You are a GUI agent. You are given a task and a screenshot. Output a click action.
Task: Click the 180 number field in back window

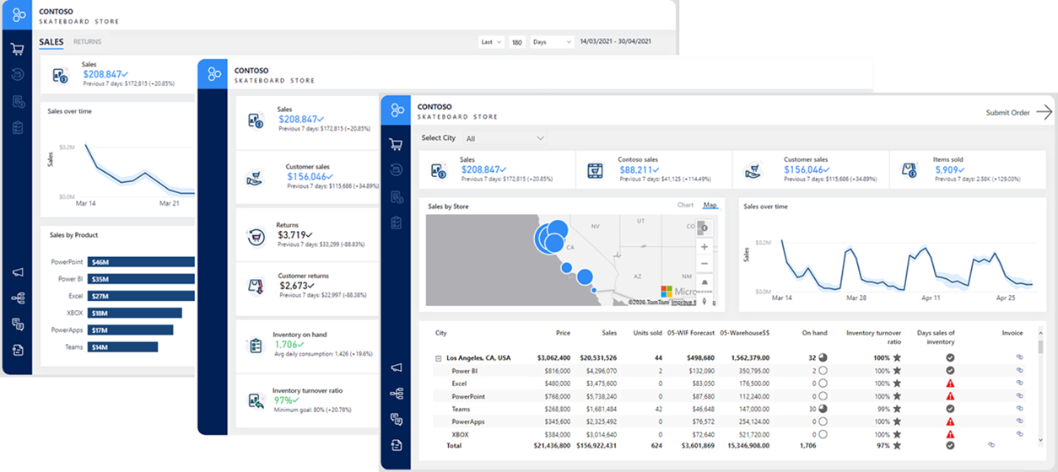[x=516, y=41]
